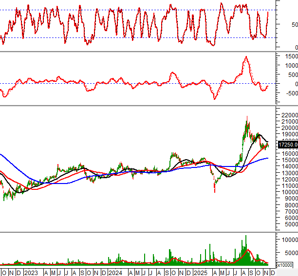Image resolution: width=298 pixels, height=276 pixels.
Task: Click the momentum indicator trough in 2025
Action: pyautogui.click(x=215, y=99)
